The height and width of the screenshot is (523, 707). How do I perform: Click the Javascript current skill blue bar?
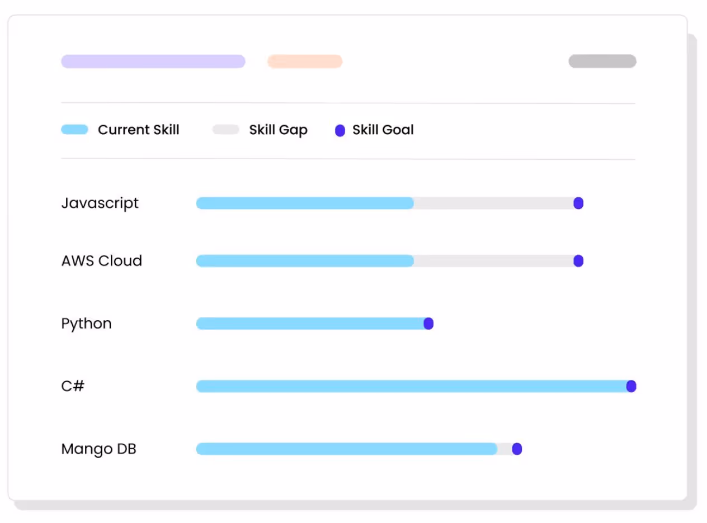(305, 203)
